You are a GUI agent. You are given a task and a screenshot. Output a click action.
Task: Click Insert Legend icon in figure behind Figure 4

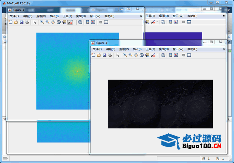[x=176, y=22]
